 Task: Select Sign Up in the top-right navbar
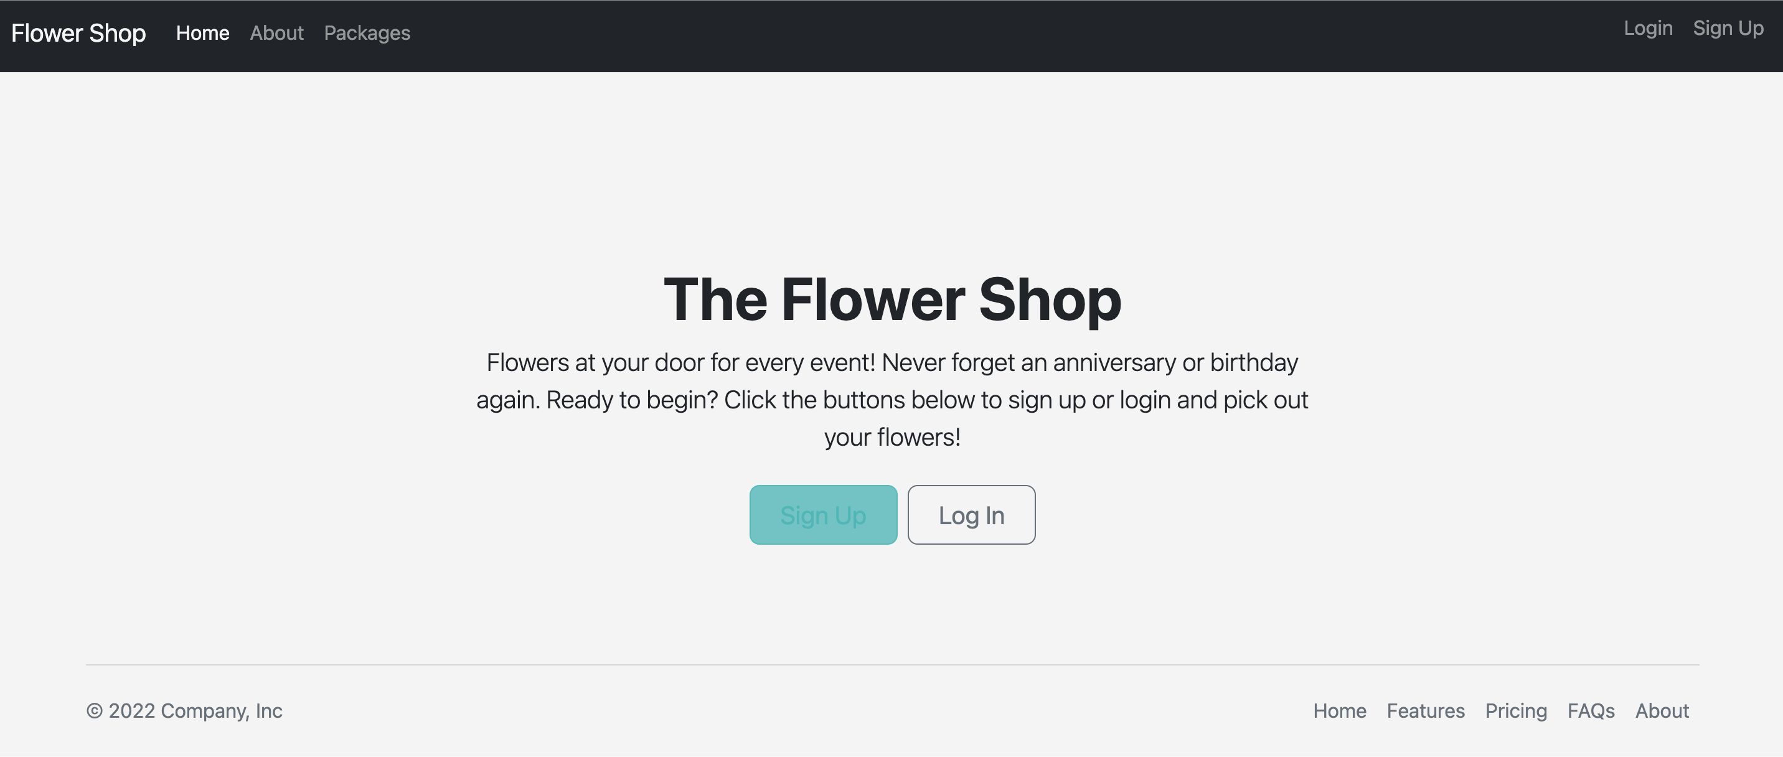coord(1728,29)
